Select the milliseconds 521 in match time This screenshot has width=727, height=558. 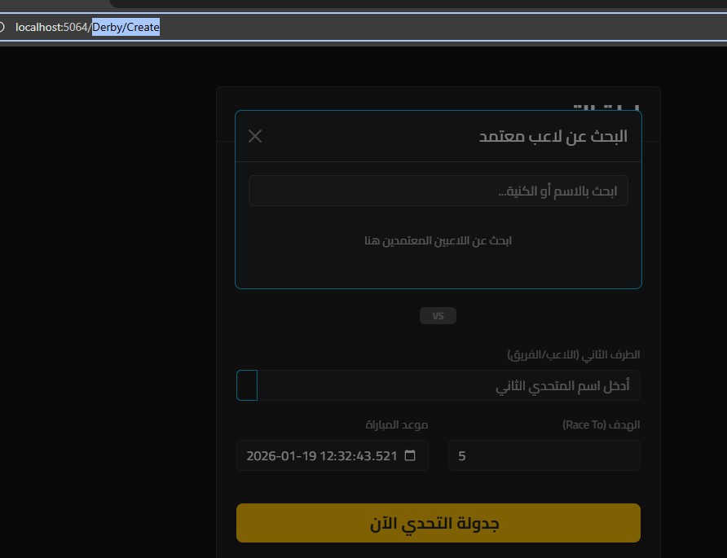[x=386, y=456]
